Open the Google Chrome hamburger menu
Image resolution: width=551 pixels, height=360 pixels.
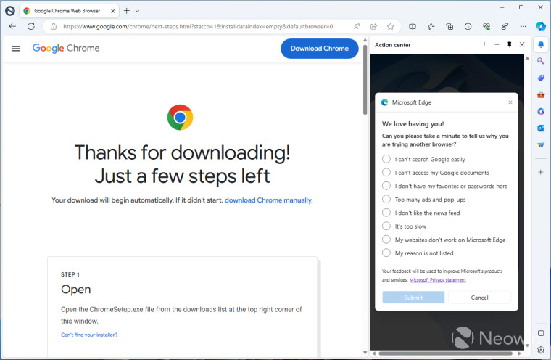coord(16,49)
